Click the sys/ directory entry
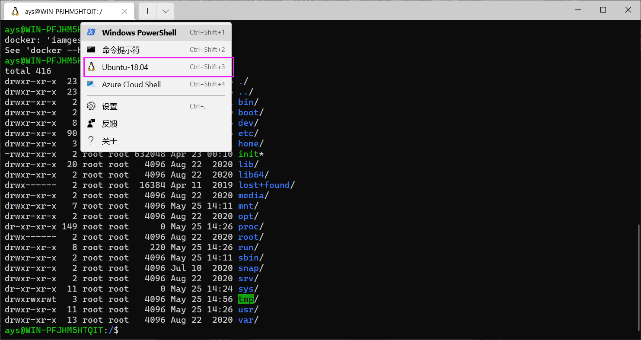Screen dimensions: 641x340 point(249,289)
